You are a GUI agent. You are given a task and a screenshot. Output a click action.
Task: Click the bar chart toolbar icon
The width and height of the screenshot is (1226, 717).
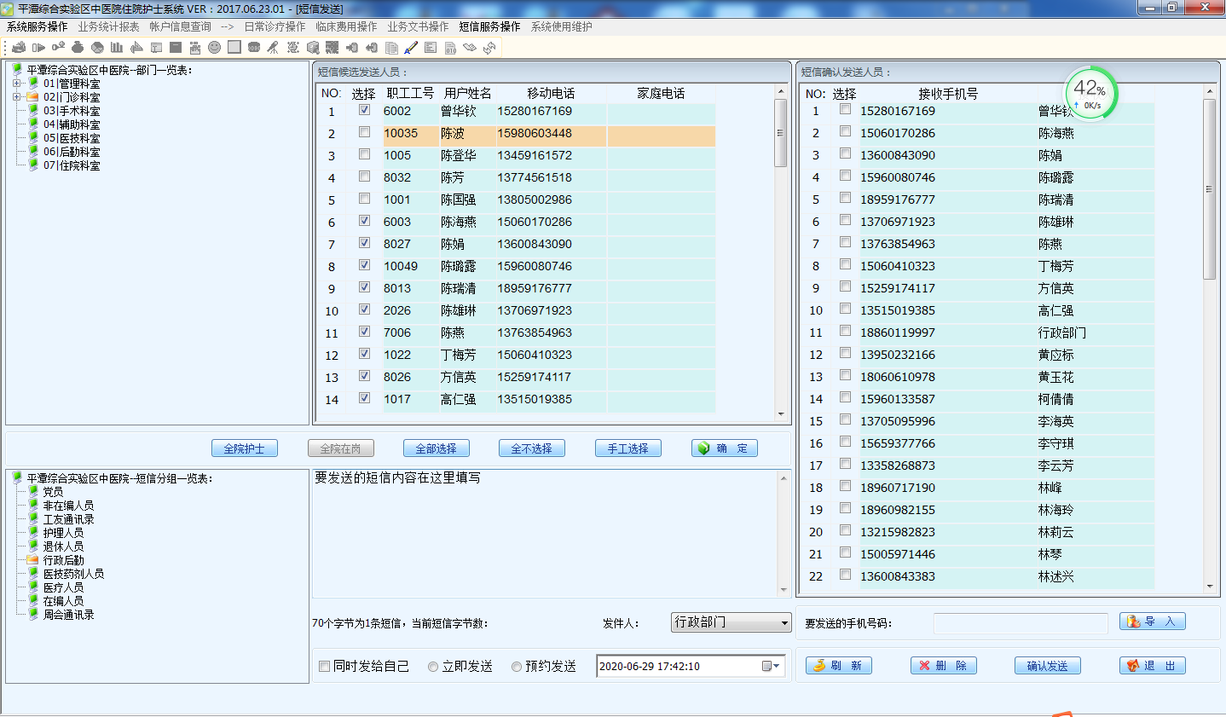(117, 48)
